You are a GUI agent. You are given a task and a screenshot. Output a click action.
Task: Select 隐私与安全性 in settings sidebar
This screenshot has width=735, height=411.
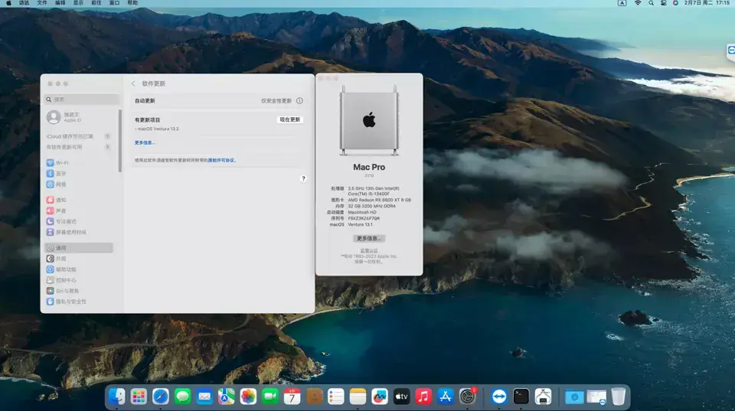coord(79,302)
